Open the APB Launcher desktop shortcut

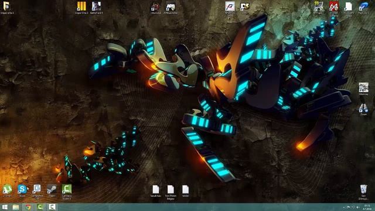[171, 7]
